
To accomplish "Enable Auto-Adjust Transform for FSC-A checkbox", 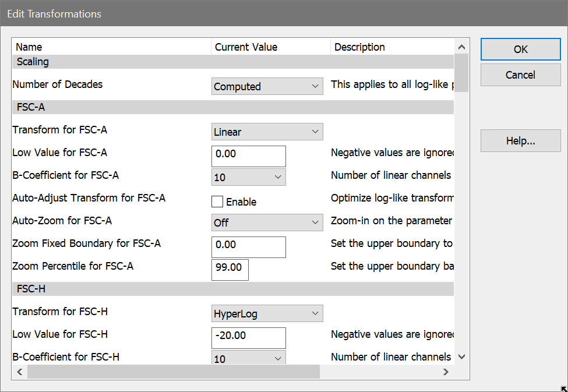I will click(x=217, y=202).
